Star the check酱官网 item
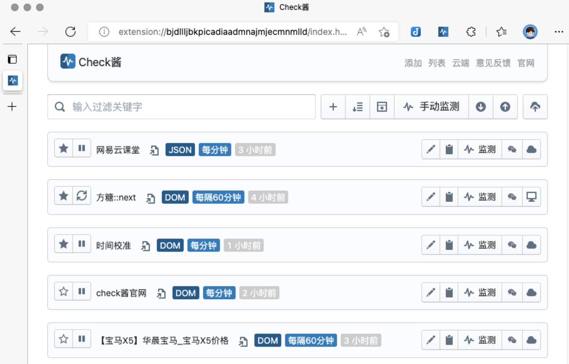The height and width of the screenshot is (364, 569). pos(64,291)
